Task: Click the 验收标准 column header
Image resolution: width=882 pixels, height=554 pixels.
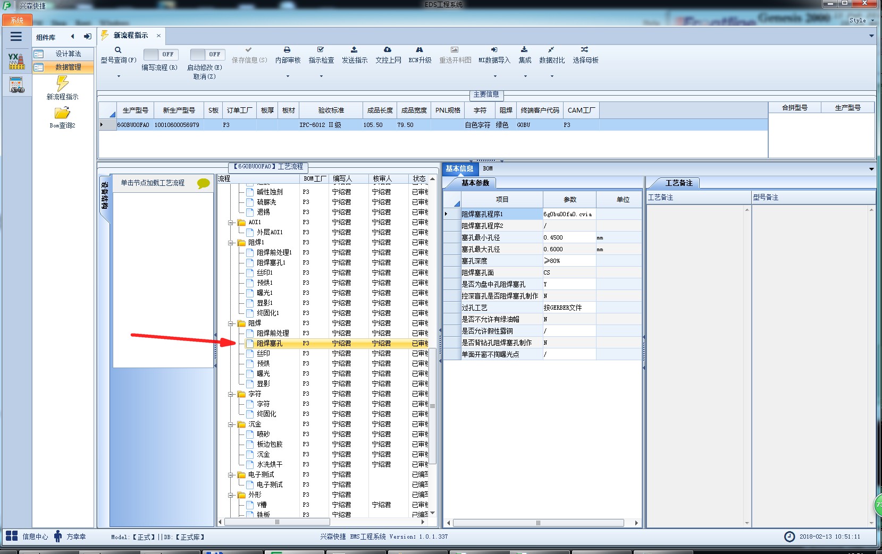Action: tap(331, 110)
